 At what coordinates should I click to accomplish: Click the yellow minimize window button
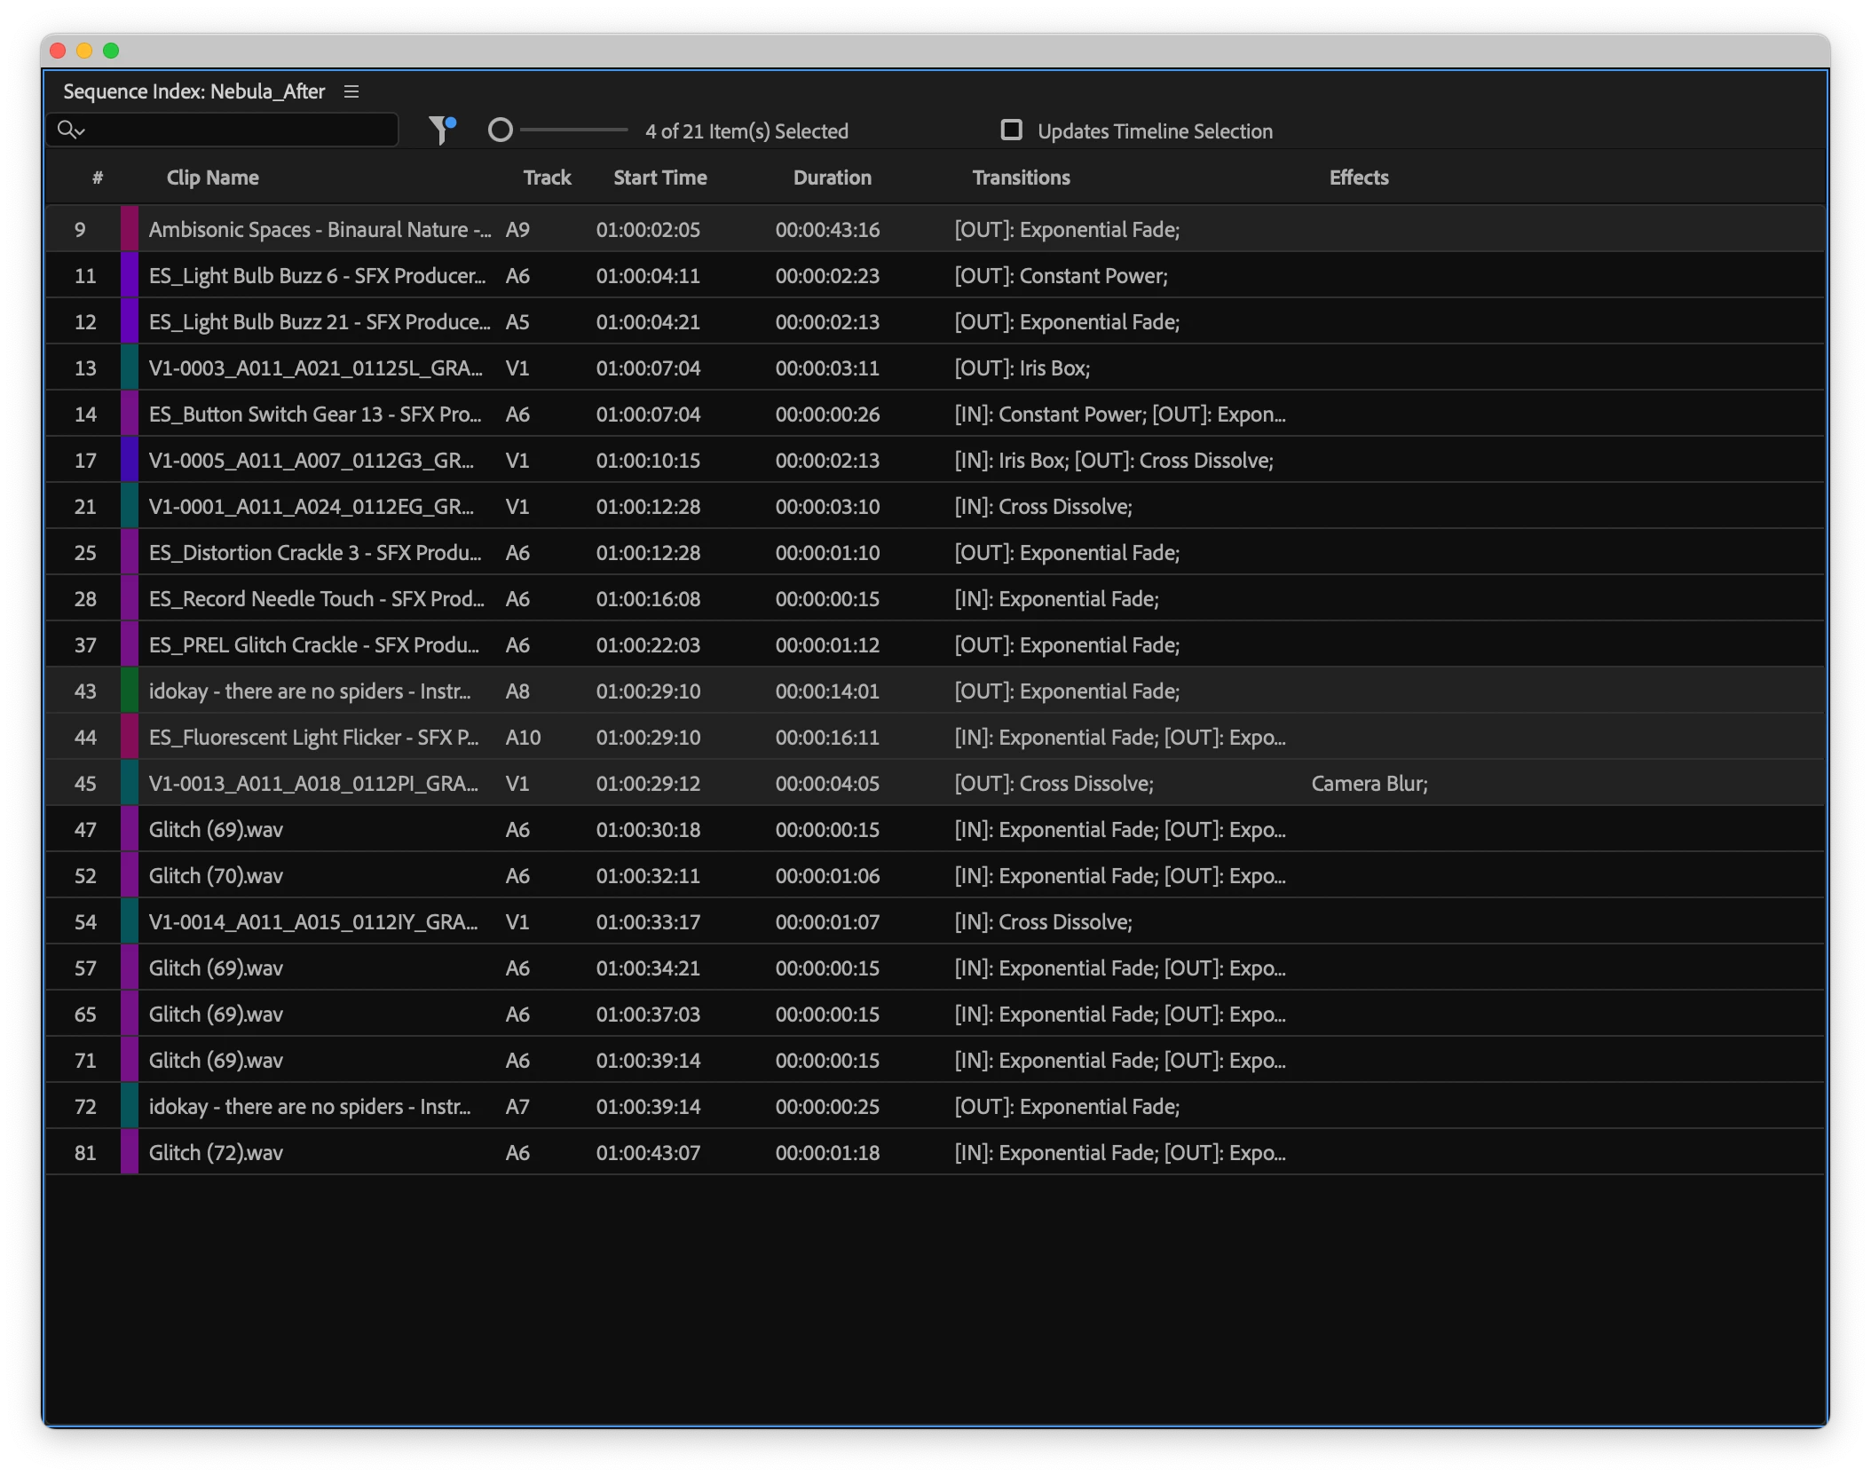(x=84, y=51)
